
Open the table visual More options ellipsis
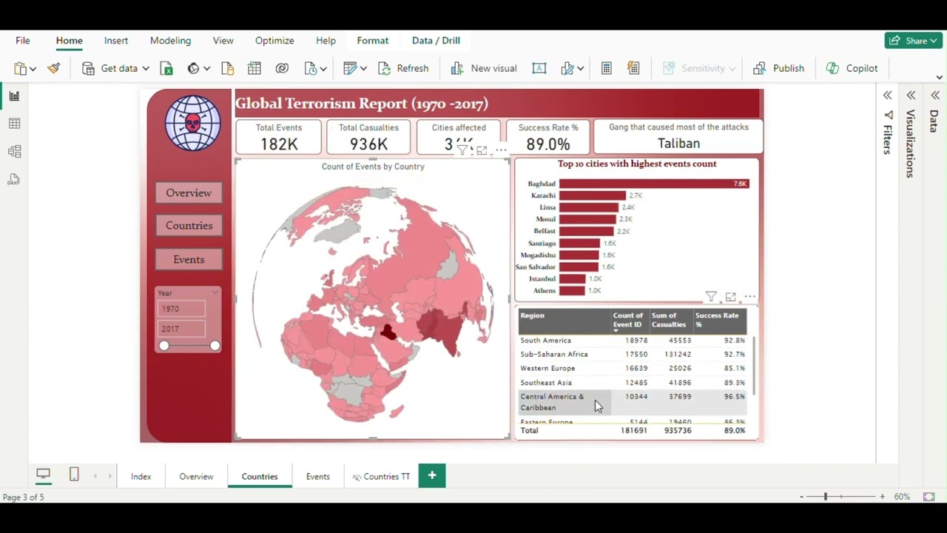point(750,297)
